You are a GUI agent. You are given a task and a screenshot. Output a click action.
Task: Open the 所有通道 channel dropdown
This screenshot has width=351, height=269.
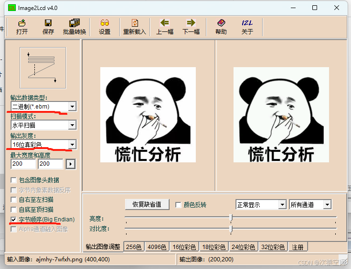point(327,204)
